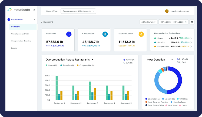Open the calendar icon in date range
The height and width of the screenshot is (117, 202).
coord(186,22)
